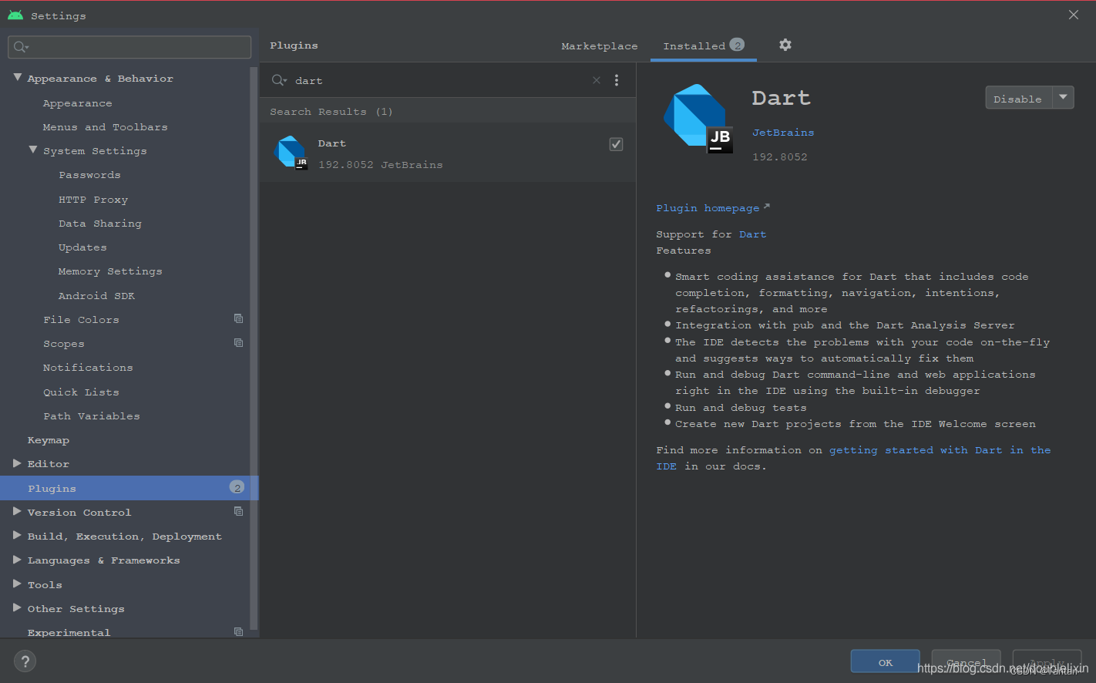Image resolution: width=1096 pixels, height=683 pixels.
Task: Click the Version Control project-level icon
Action: (x=238, y=511)
